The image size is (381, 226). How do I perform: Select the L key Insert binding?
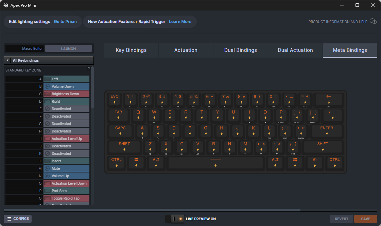66,161
